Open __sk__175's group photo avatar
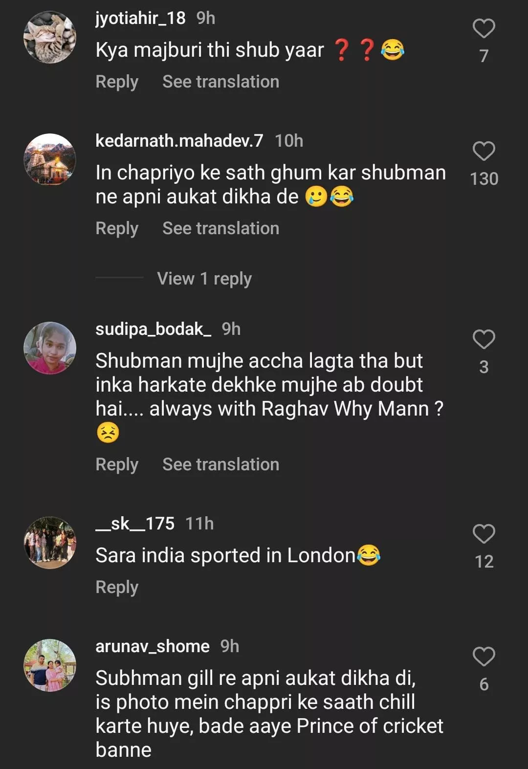 (x=50, y=542)
